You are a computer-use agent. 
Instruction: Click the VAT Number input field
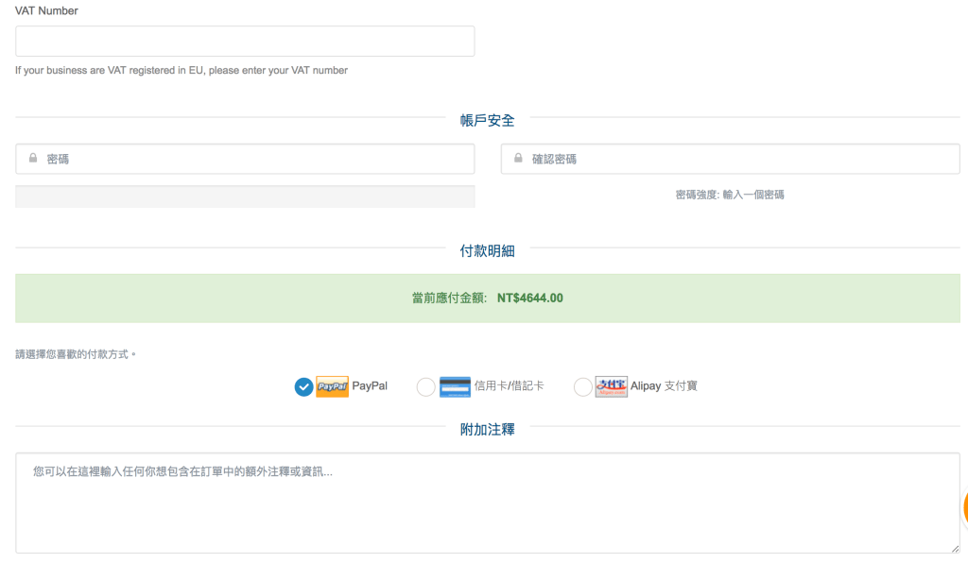point(245,42)
